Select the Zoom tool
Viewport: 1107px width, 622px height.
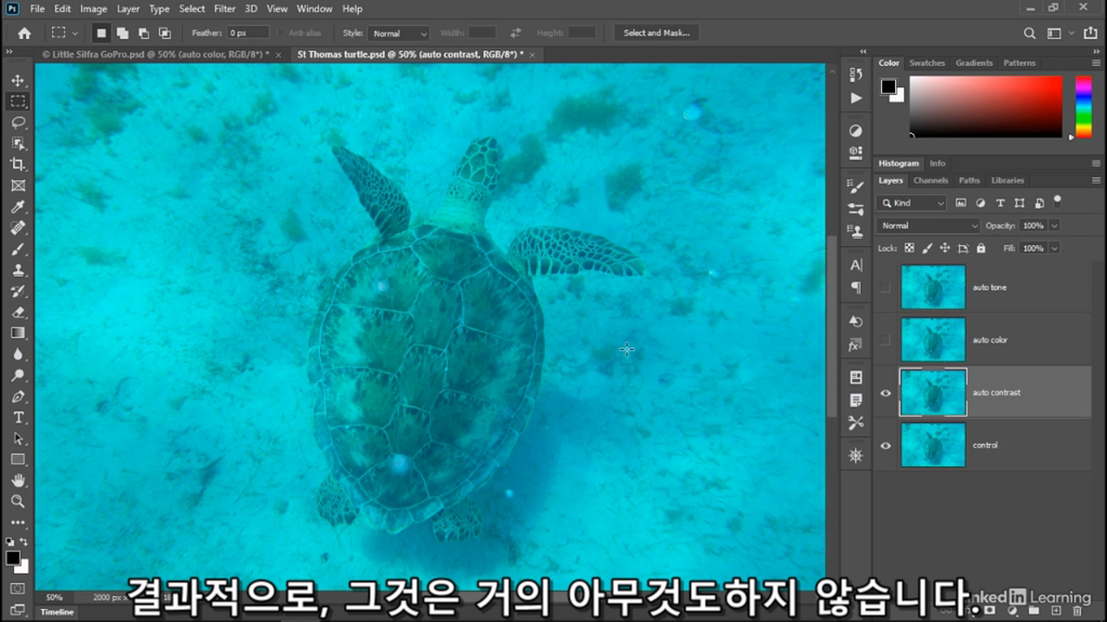18,501
